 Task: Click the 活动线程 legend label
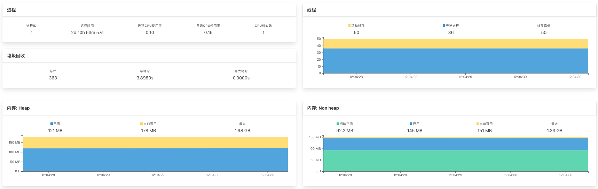point(358,26)
